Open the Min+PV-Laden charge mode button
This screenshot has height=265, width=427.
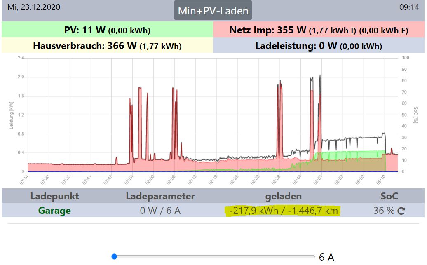point(213,10)
